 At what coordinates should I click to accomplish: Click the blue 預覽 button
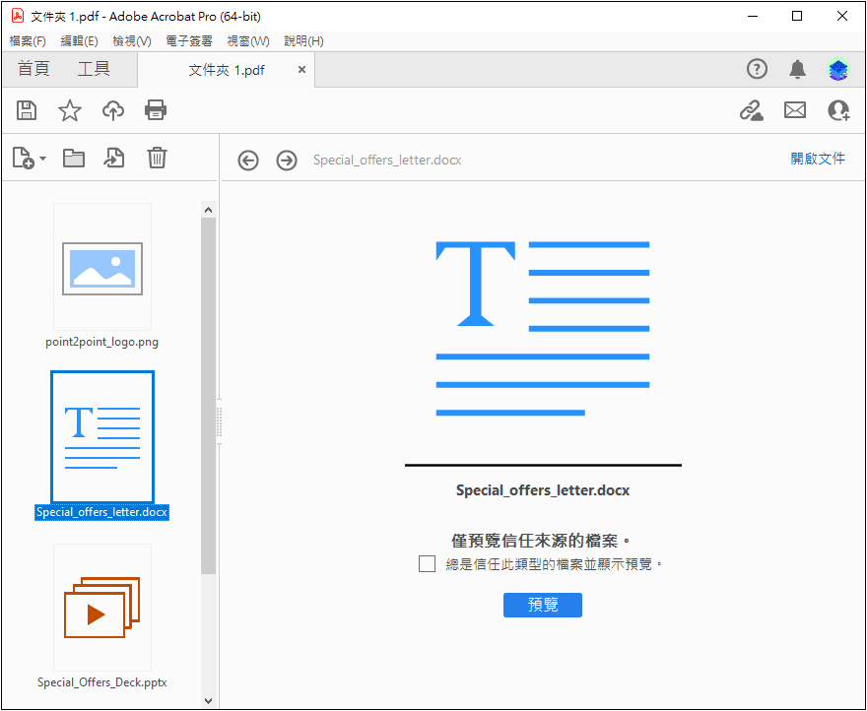click(542, 605)
